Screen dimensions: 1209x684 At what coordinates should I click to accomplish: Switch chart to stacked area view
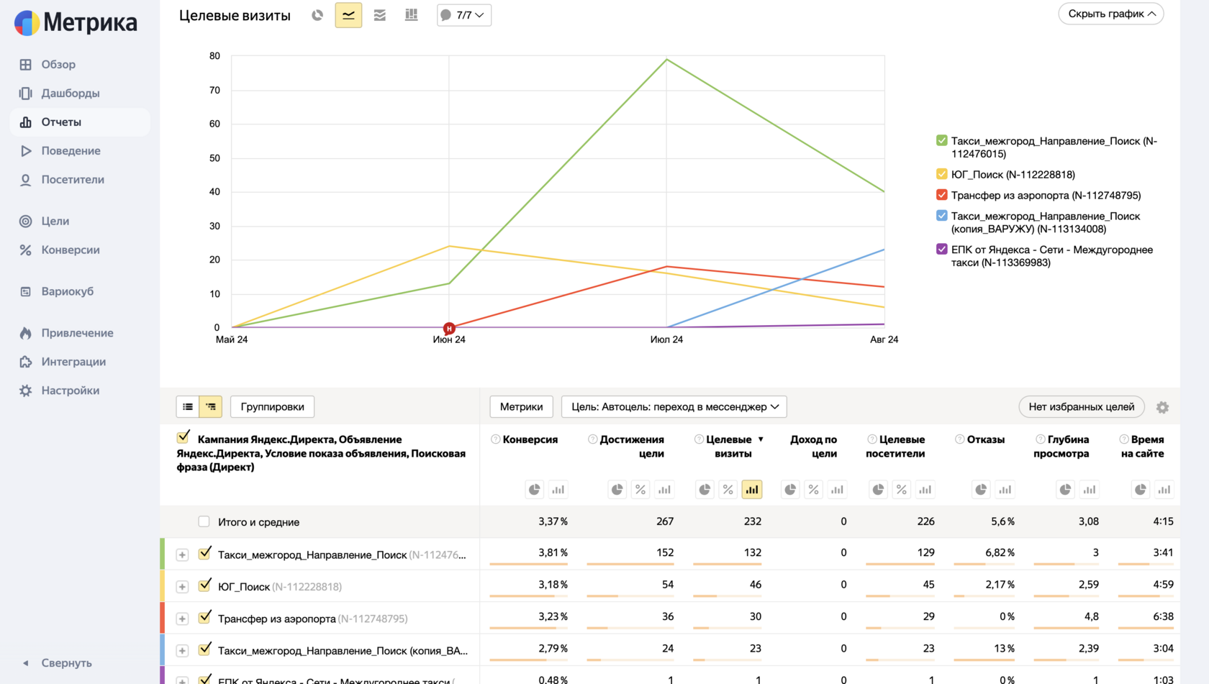click(380, 15)
